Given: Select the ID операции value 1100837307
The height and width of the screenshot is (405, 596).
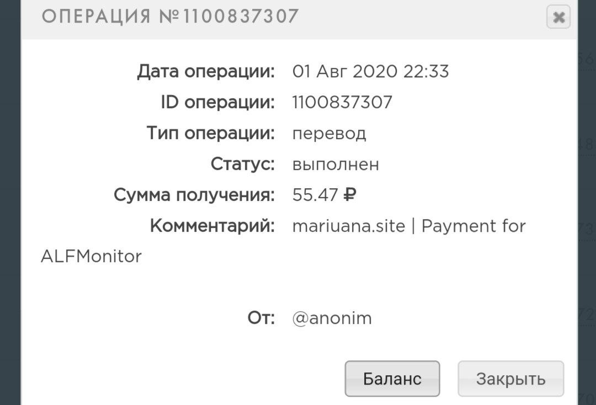Looking at the screenshot, I should [342, 102].
